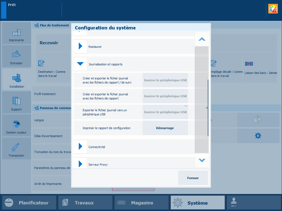282x211 pixels.
Task: Expand the Restaurer section
Action: pyautogui.click(x=80, y=46)
